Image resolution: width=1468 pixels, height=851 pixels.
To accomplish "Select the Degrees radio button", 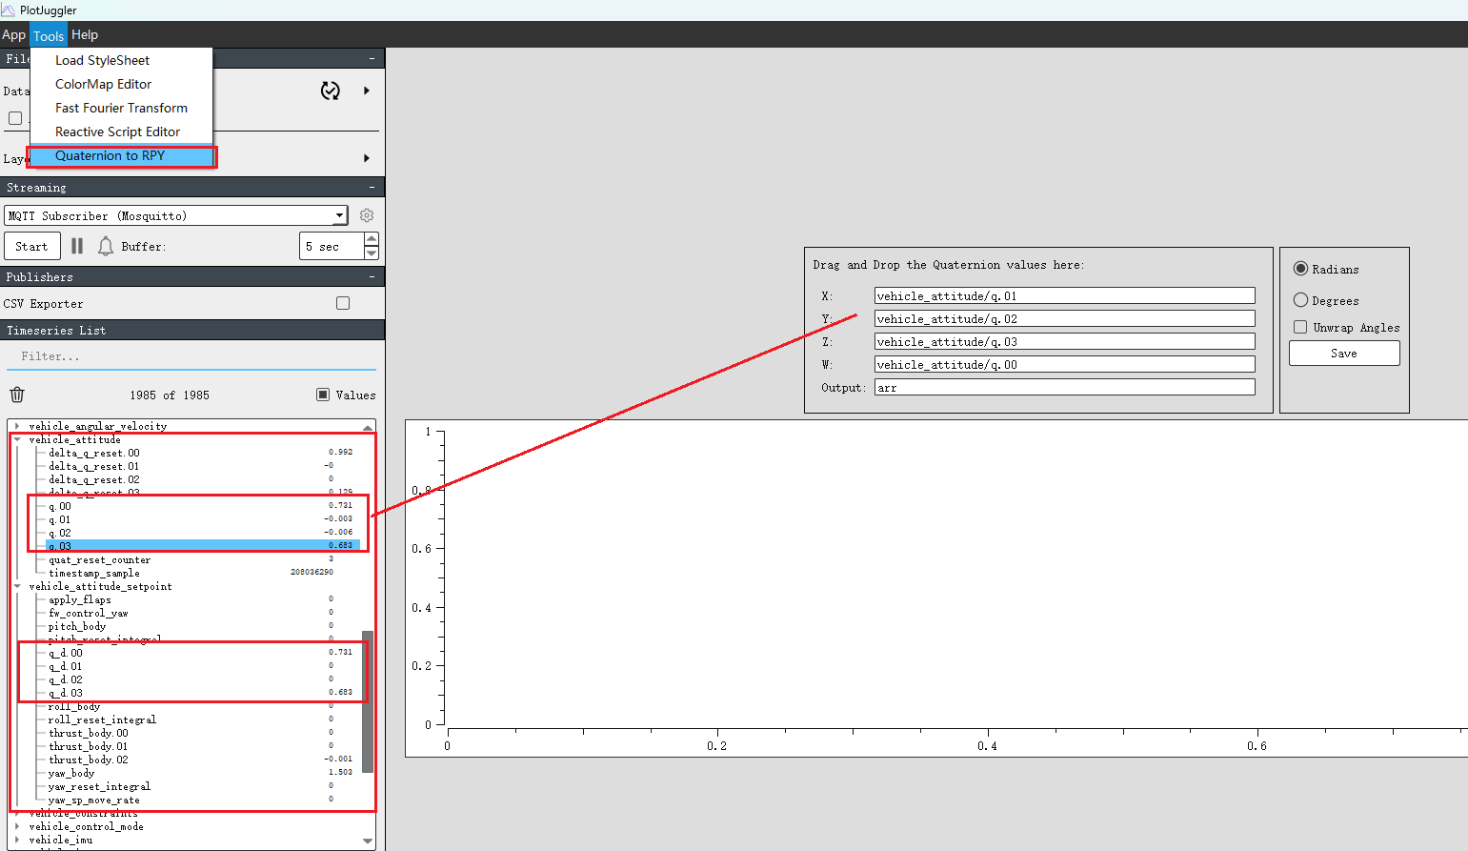I will click(x=1300, y=300).
